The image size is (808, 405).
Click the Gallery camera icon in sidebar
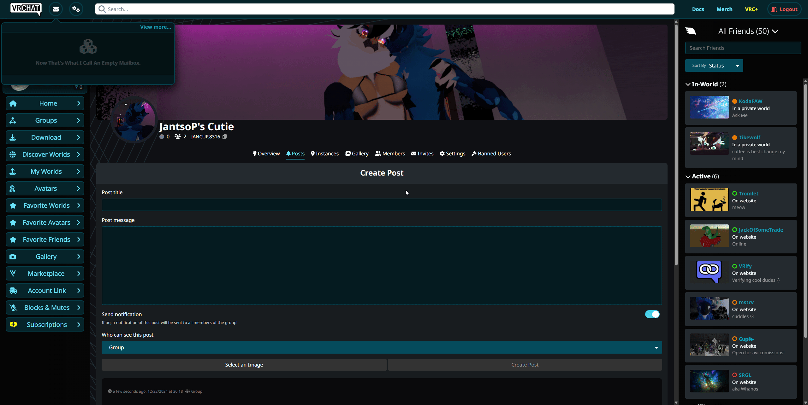(x=13, y=257)
